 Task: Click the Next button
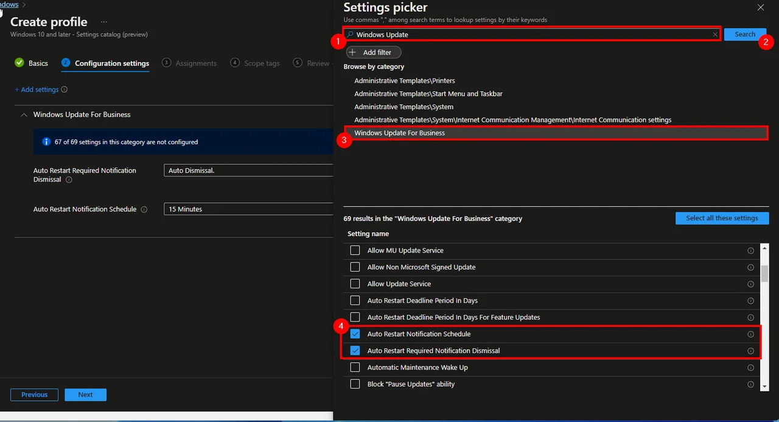click(x=85, y=395)
